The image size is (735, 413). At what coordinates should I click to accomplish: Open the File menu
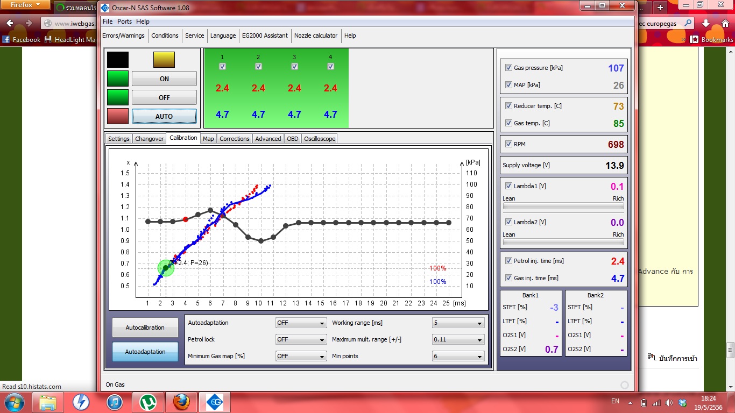(108, 22)
